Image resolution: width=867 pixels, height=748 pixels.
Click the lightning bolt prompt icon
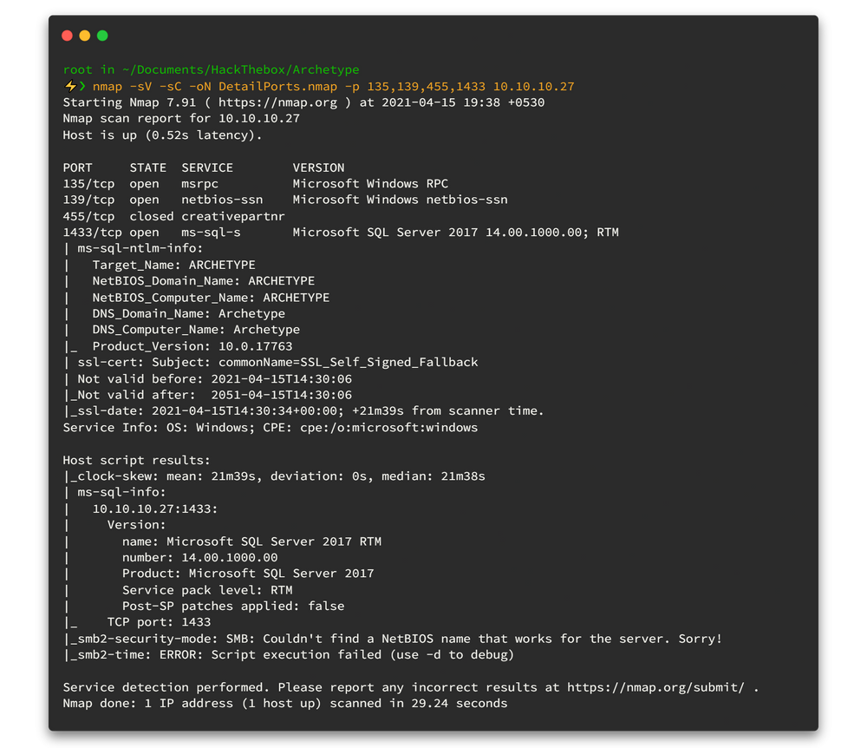[70, 87]
